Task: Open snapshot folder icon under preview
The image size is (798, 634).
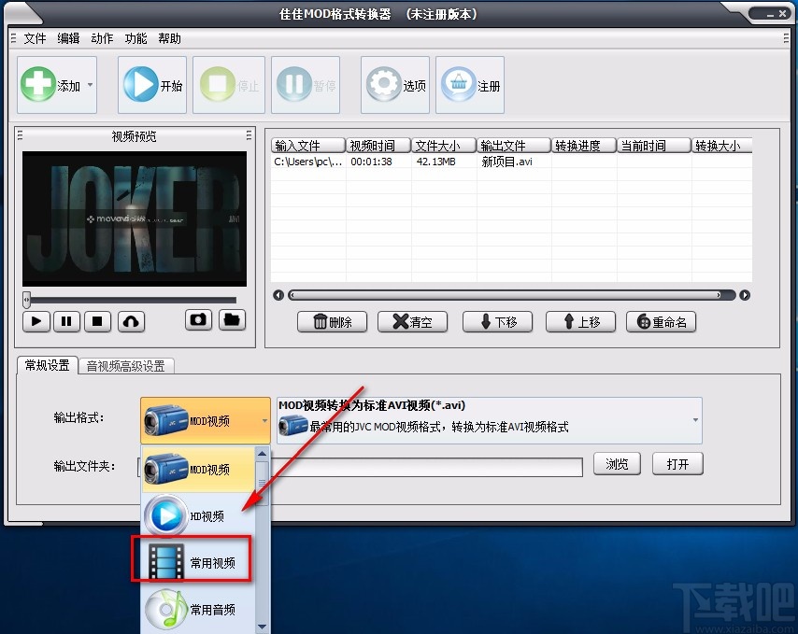Action: [232, 319]
